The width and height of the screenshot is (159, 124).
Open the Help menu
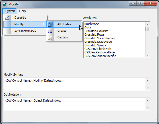pos(23,11)
